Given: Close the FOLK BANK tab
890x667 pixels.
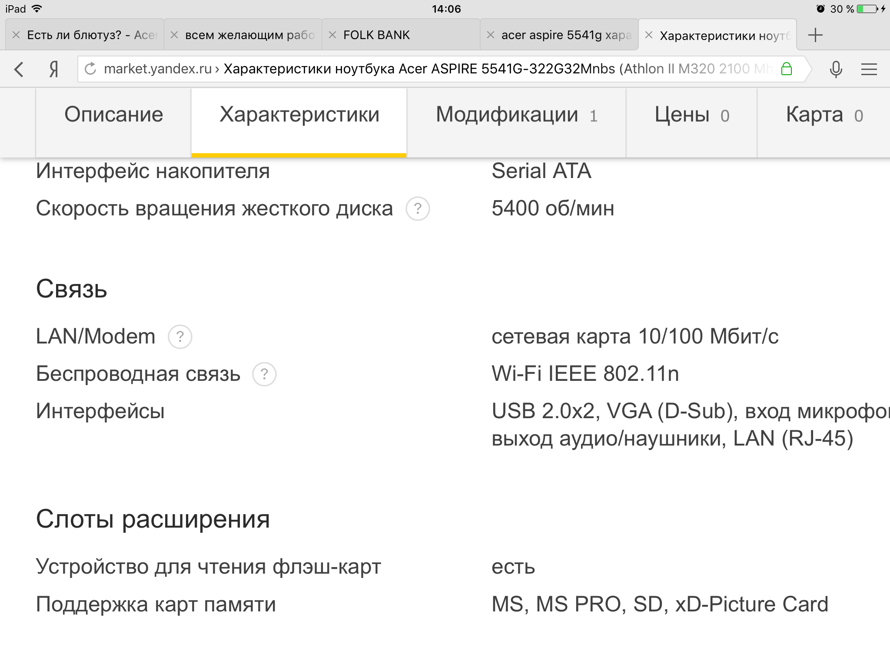Looking at the screenshot, I should [x=332, y=35].
